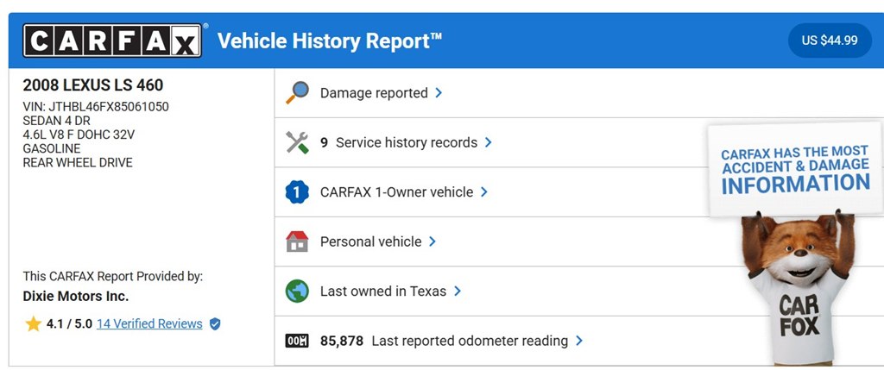Click the blue verified shield badge
The image size is (884, 370).
click(x=215, y=323)
